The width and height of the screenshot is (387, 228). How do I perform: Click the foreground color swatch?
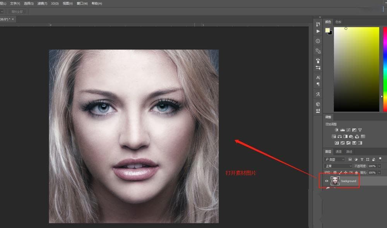click(x=327, y=30)
